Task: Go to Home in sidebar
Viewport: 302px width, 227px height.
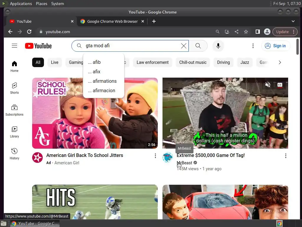Action: pyautogui.click(x=14, y=67)
